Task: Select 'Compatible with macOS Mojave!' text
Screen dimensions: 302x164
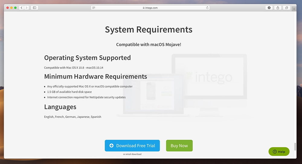Action: point(149,44)
